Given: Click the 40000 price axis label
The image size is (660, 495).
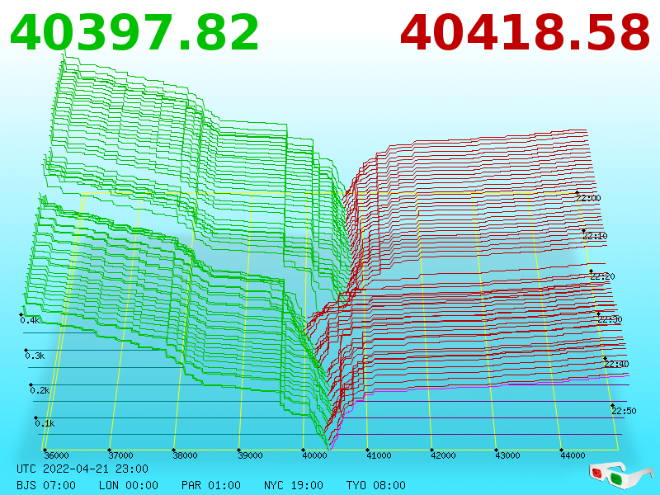Looking at the screenshot, I should click(314, 455).
